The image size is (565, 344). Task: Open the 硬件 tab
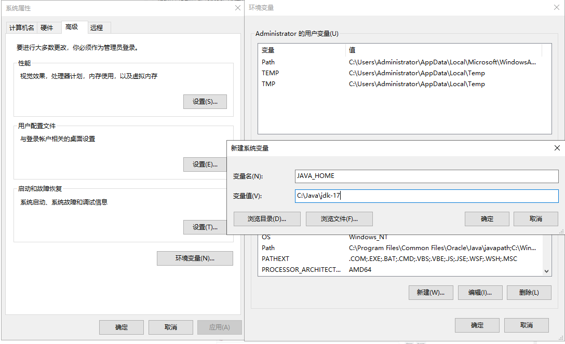[x=47, y=27]
